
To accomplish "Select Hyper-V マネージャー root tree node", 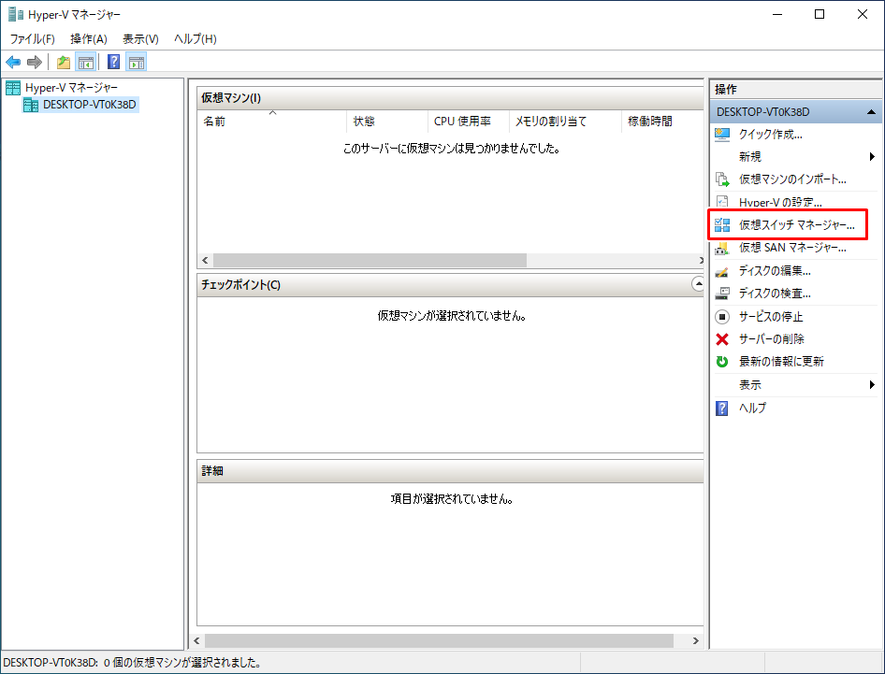I will [71, 88].
